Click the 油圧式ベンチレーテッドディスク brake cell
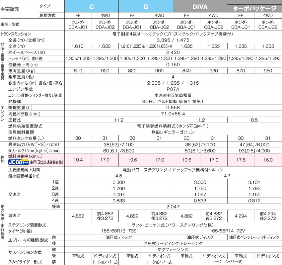 click(254, 237)
